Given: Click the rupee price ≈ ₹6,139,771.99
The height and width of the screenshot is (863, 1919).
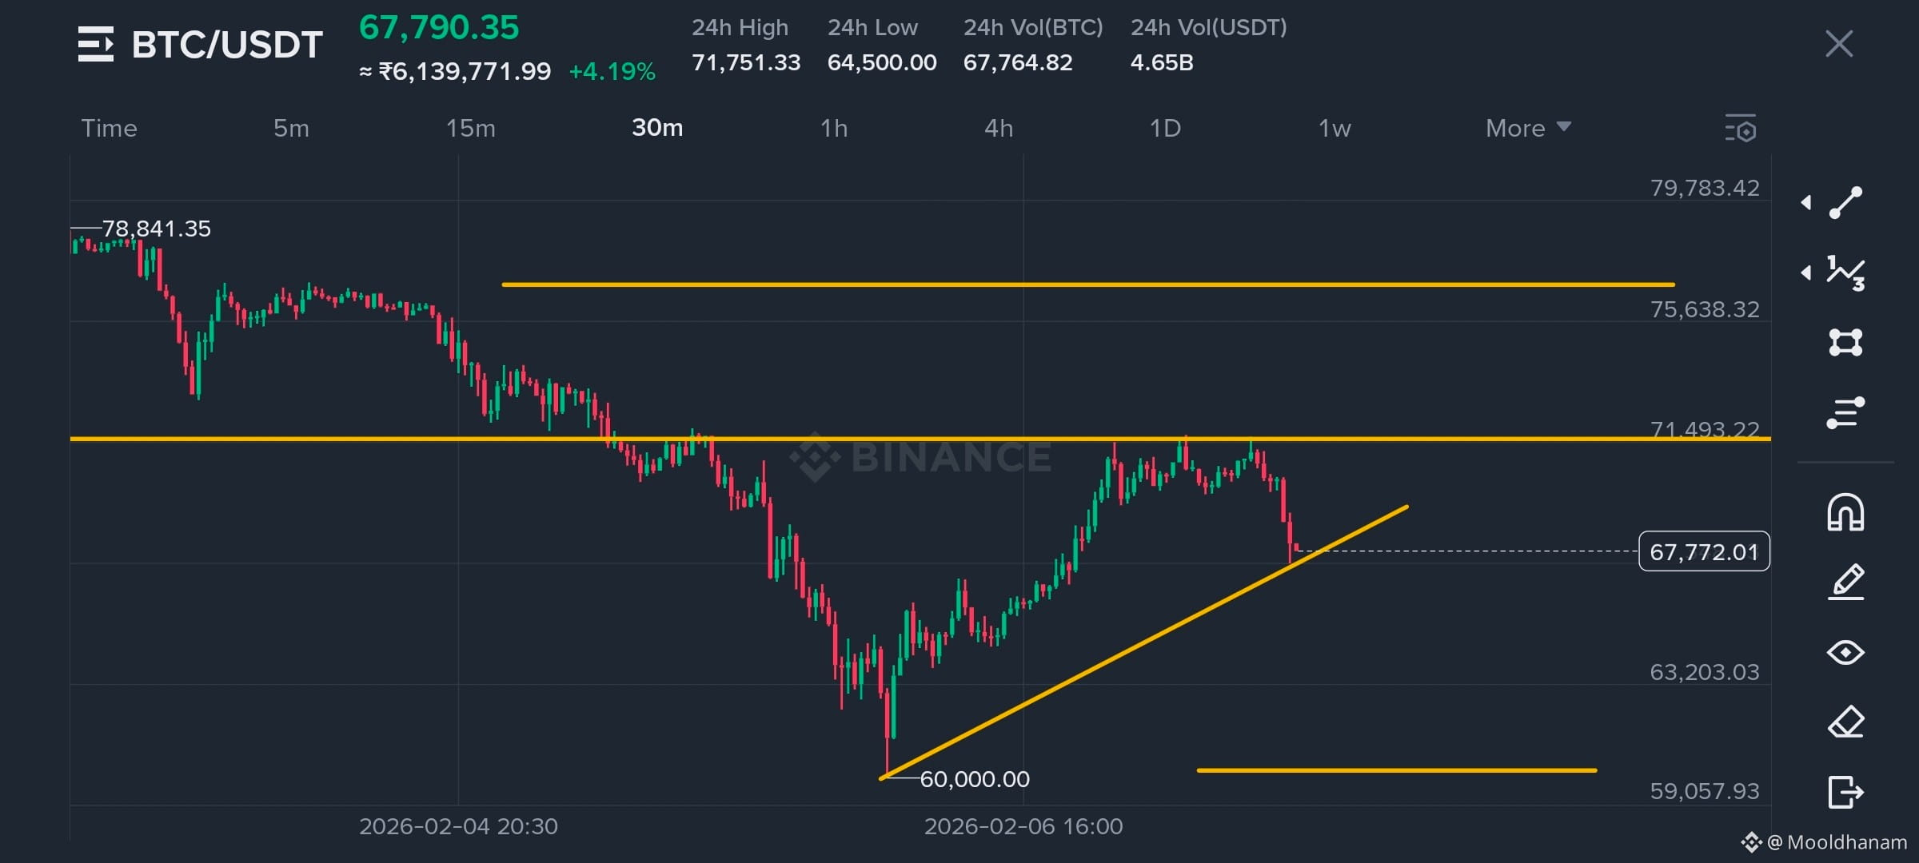Looking at the screenshot, I should pyautogui.click(x=455, y=71).
